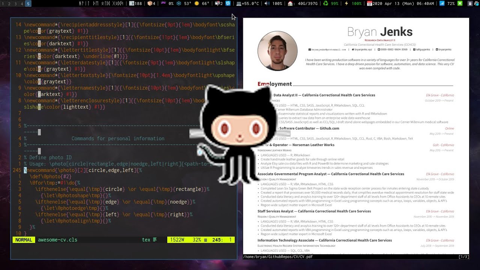Click the lock tray icon
This screenshot has width=480, height=270.
[x=470, y=3]
